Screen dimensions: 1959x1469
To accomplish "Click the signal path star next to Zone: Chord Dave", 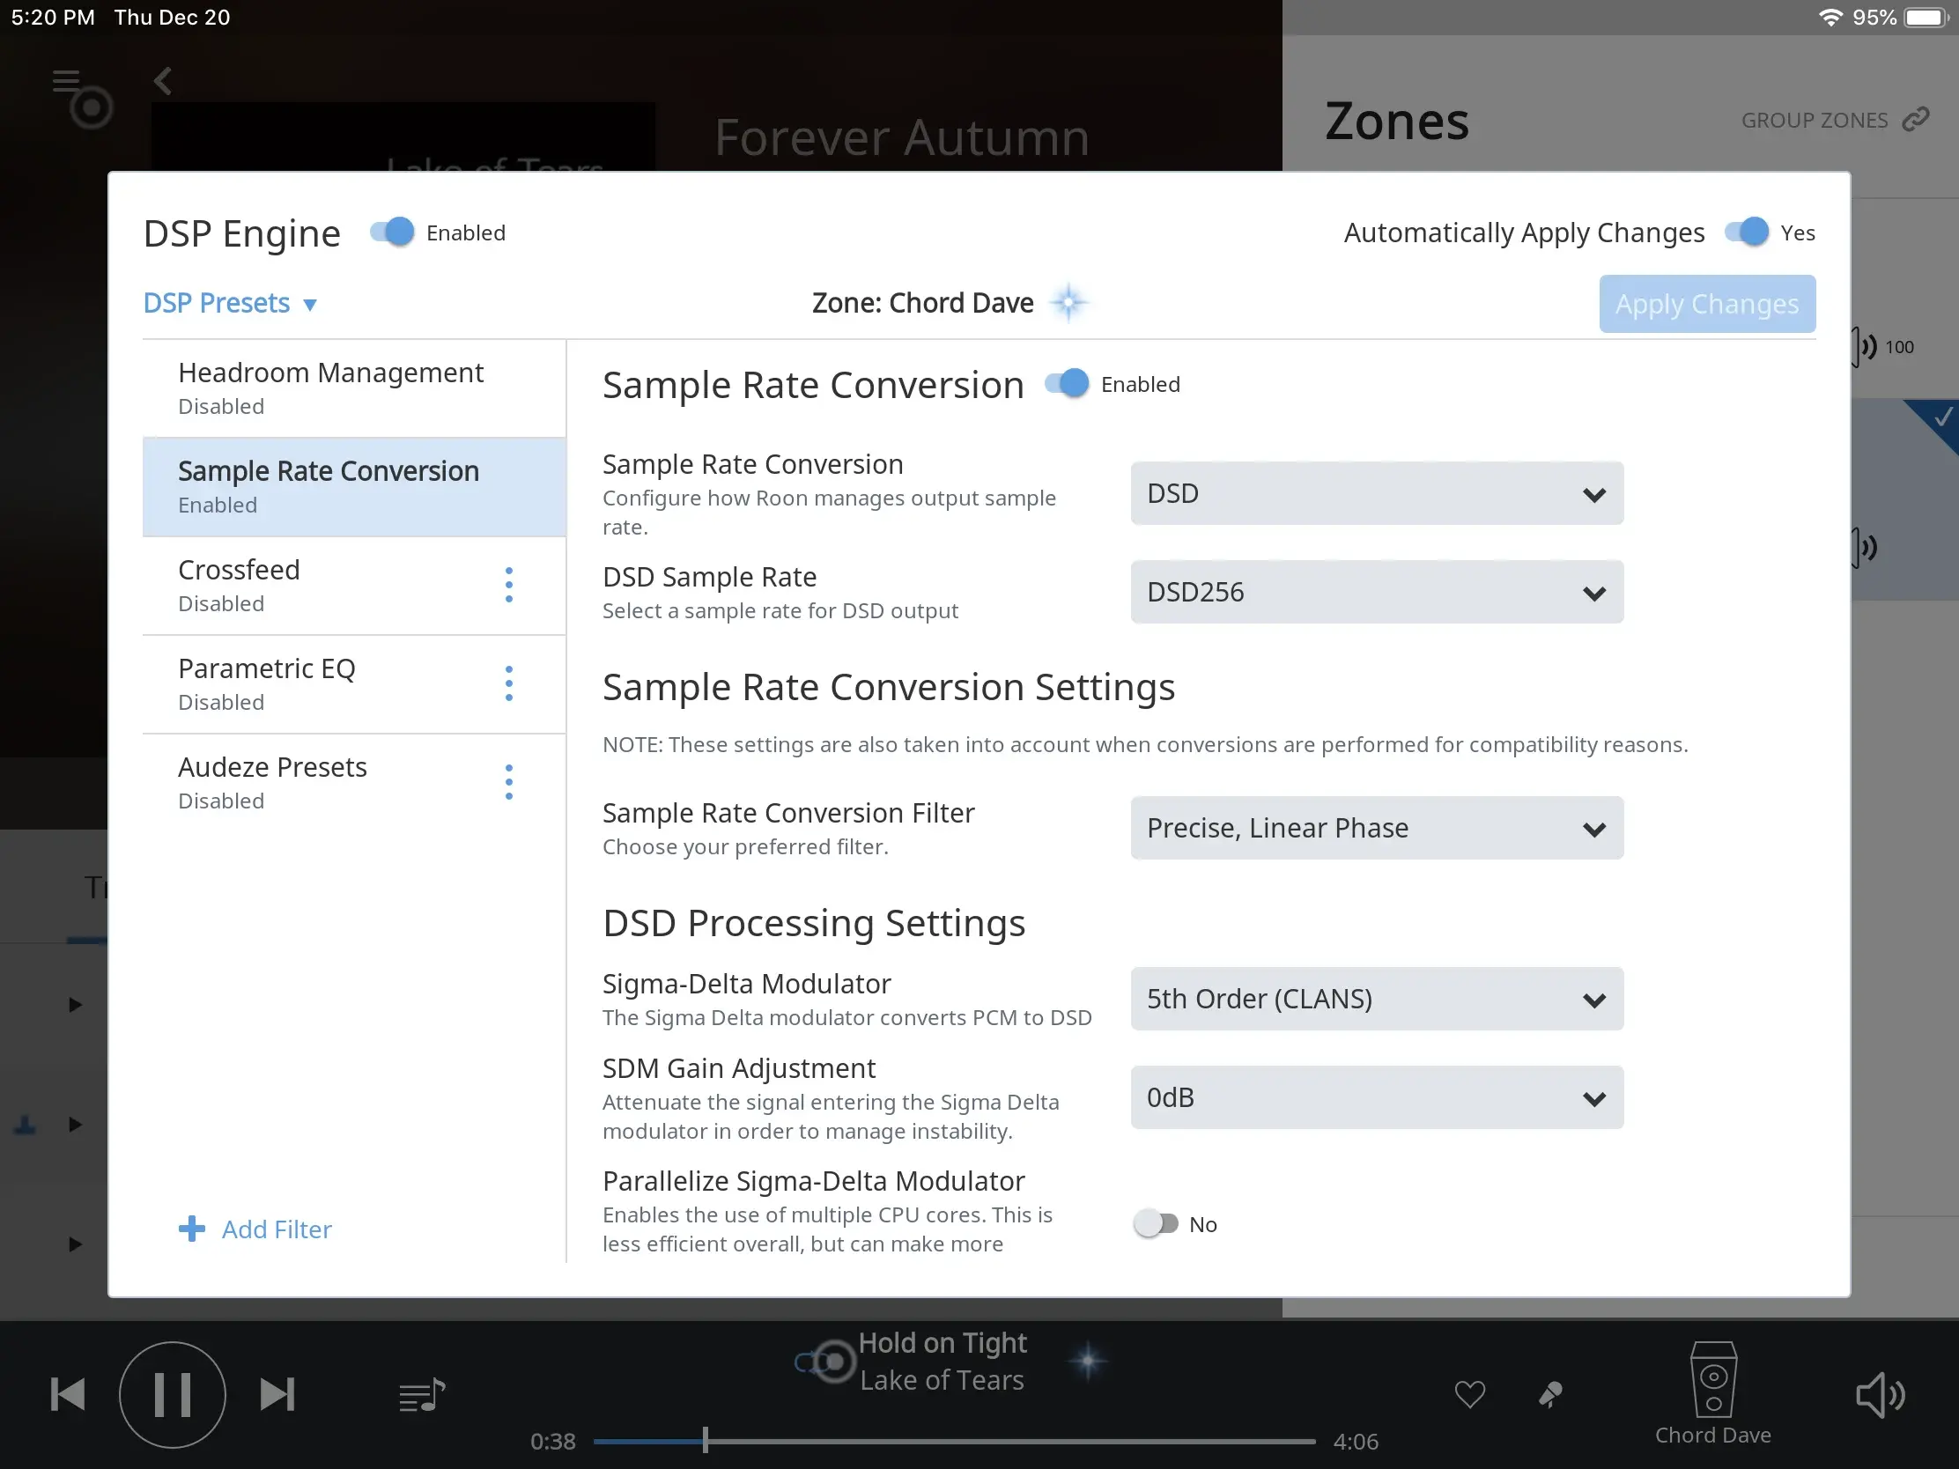I will (x=1070, y=303).
